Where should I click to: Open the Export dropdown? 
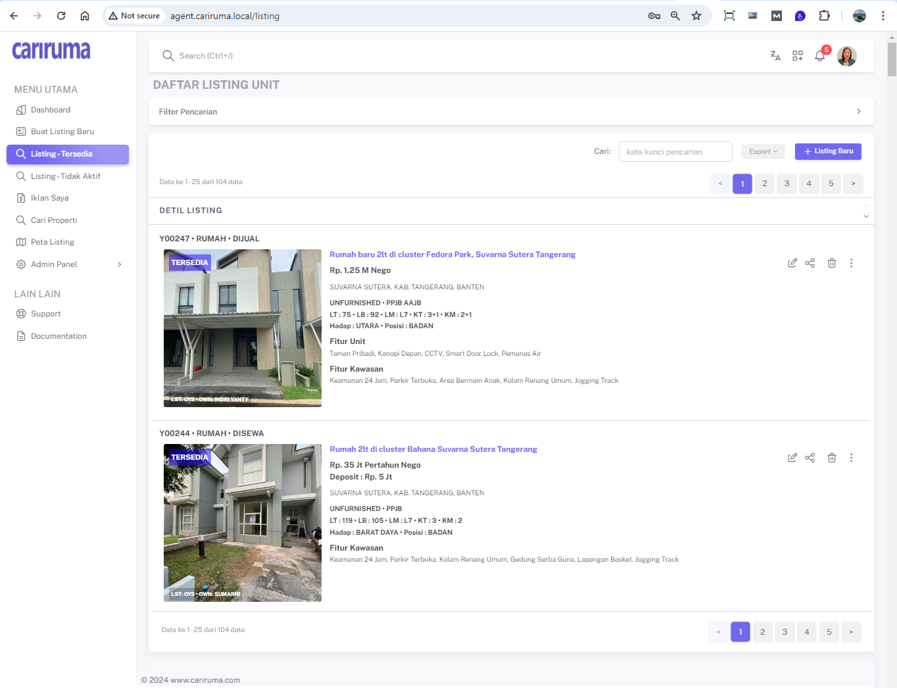[763, 151]
